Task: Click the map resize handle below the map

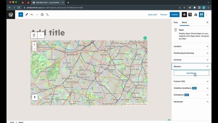Action: point(89,105)
